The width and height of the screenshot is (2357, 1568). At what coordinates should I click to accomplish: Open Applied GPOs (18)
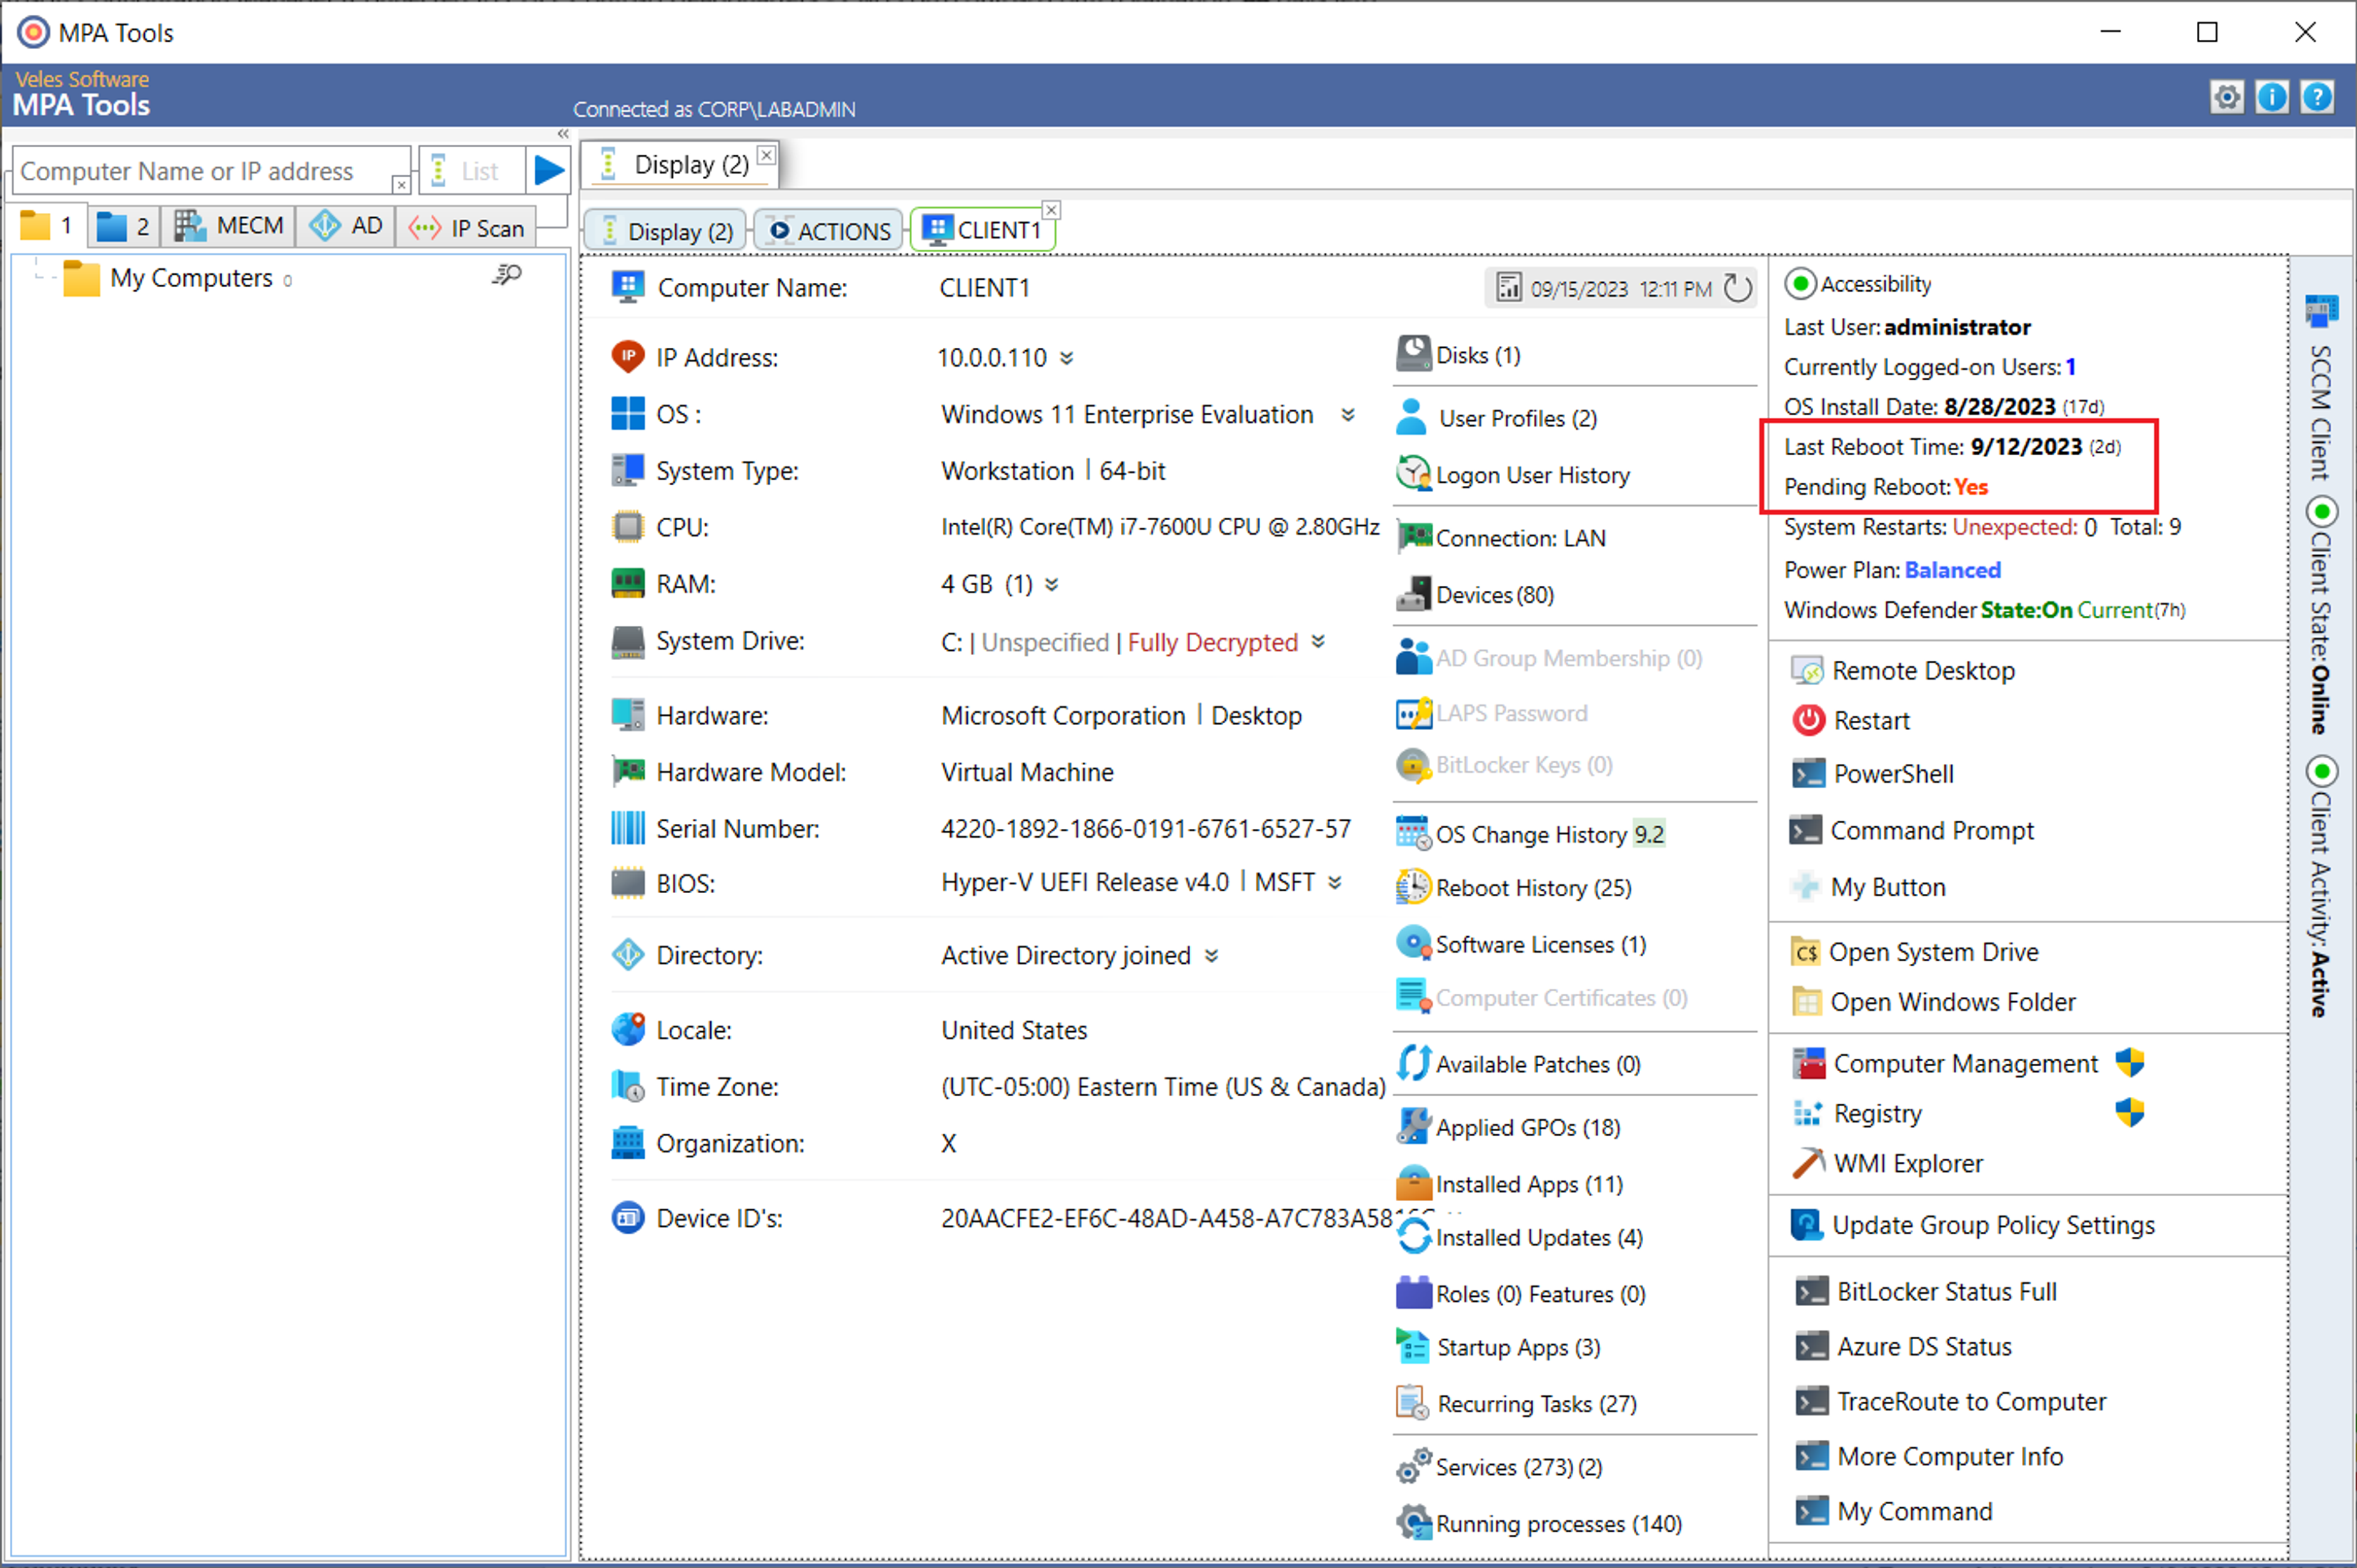tap(1509, 1127)
